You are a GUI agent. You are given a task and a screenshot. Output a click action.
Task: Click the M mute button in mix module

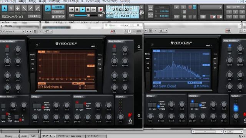(x=177, y=7)
